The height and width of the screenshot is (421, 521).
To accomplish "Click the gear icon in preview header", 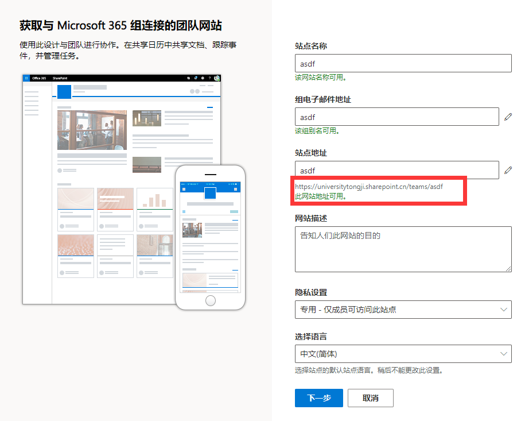I will coord(203,78).
